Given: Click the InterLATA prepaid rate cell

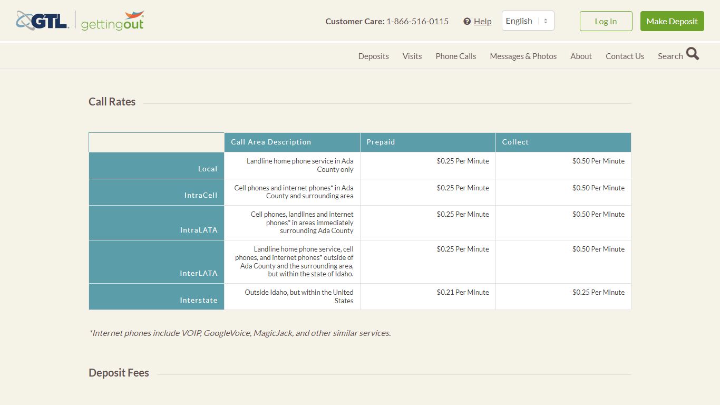Looking at the screenshot, I should pos(428,262).
